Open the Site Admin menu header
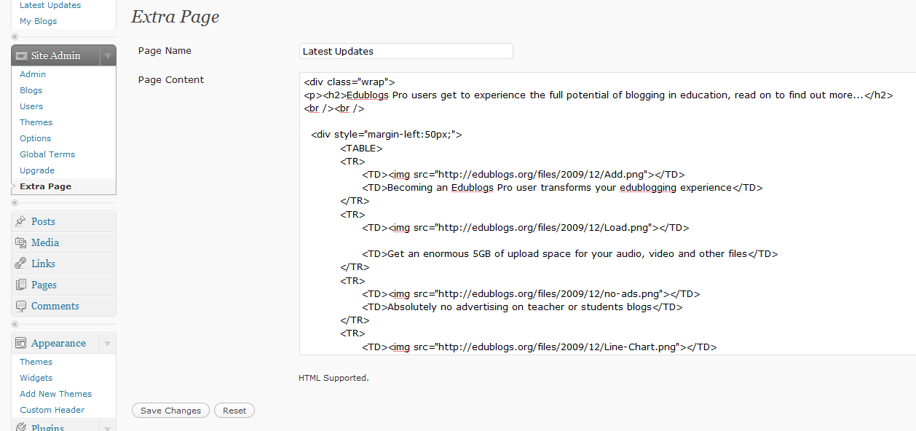916x431 pixels. [56, 56]
